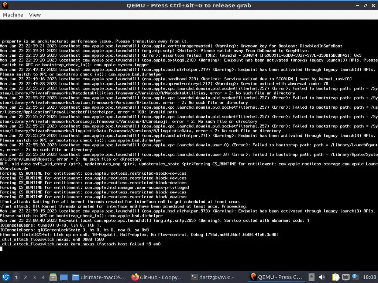Image resolution: width=378 pixels, height=283 pixels.
Task: Click the show desktop icon
Action: [x=63, y=277]
